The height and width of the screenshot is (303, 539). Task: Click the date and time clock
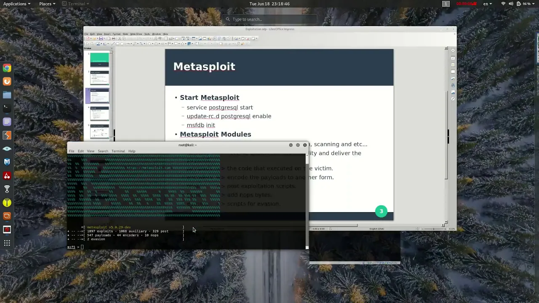tap(269, 4)
